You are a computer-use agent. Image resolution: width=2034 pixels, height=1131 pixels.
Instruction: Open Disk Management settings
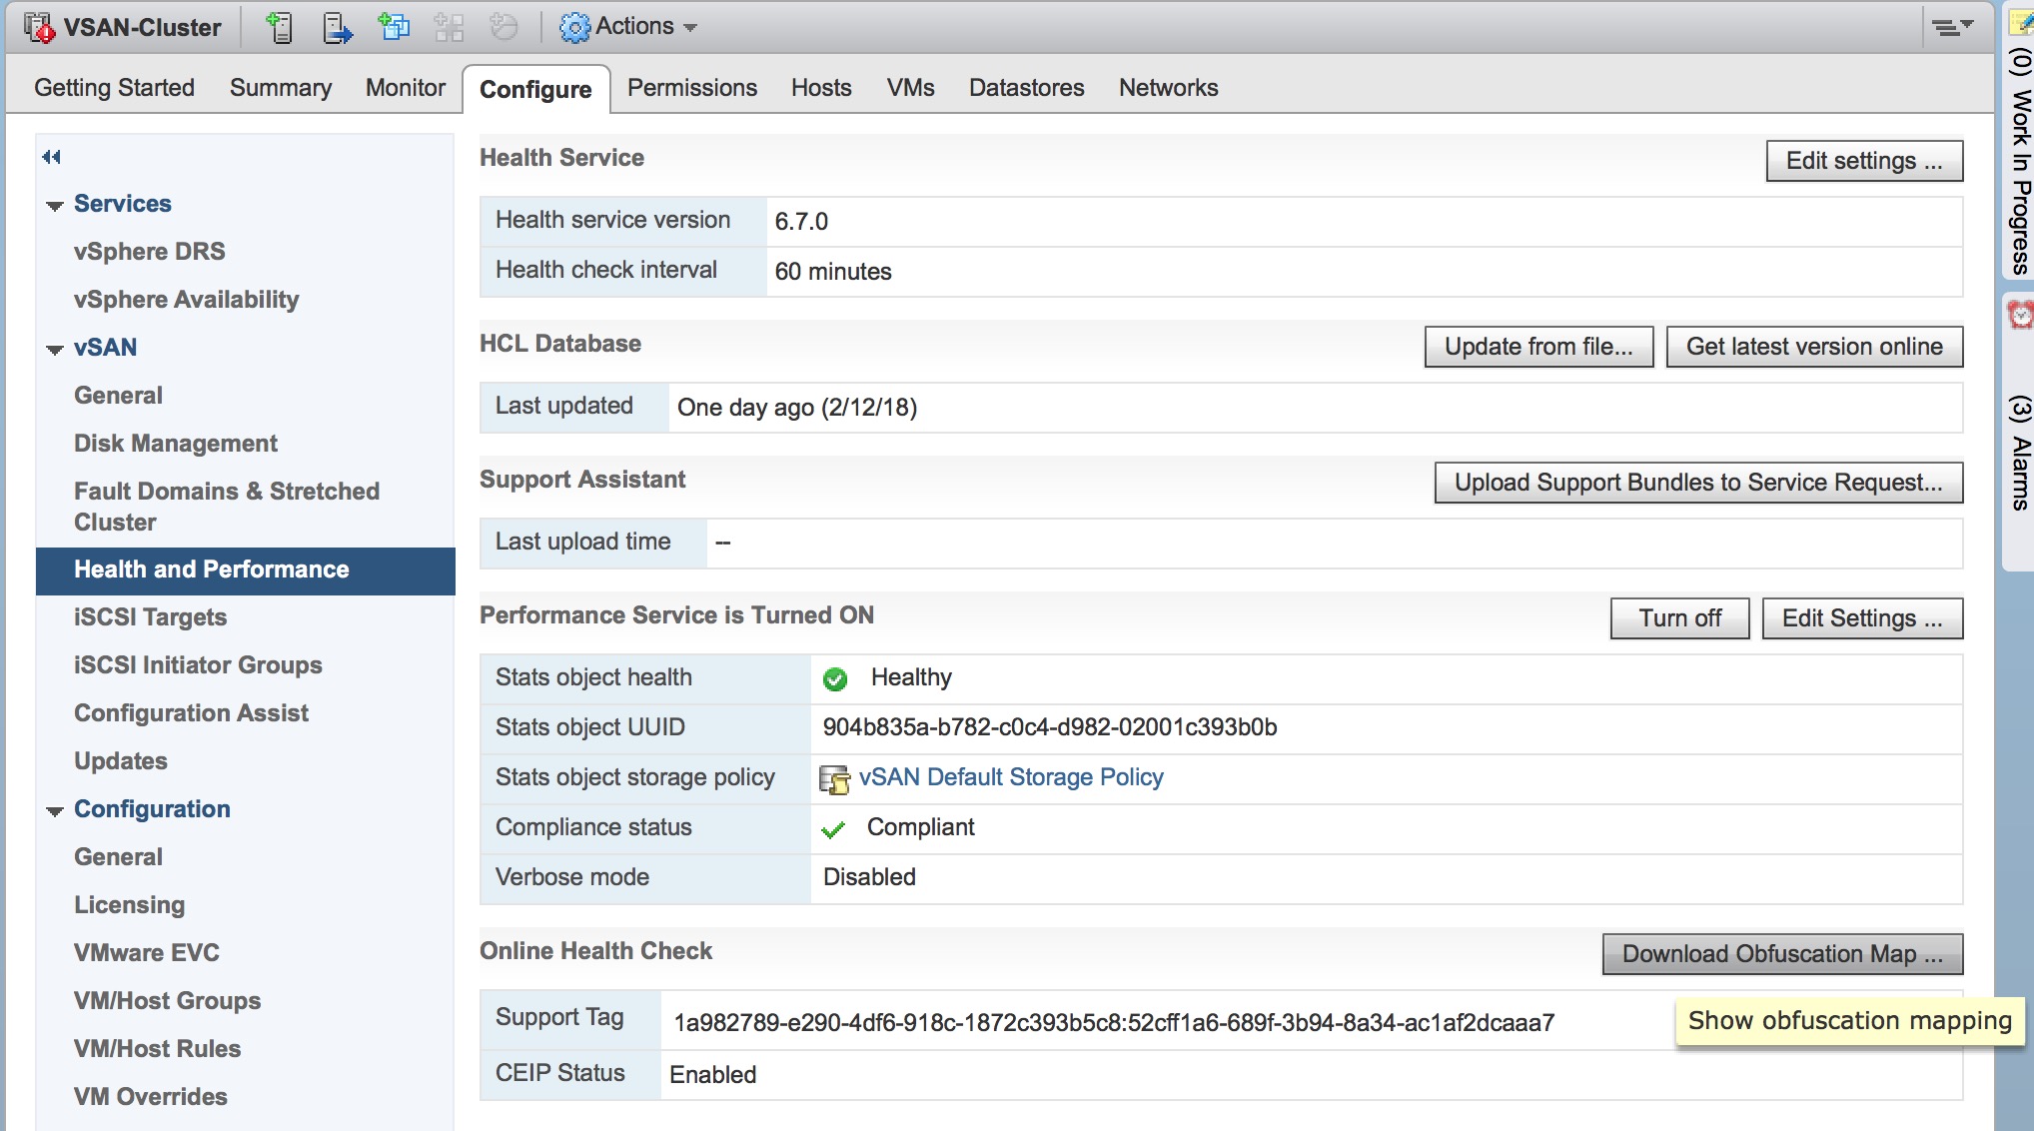(176, 444)
